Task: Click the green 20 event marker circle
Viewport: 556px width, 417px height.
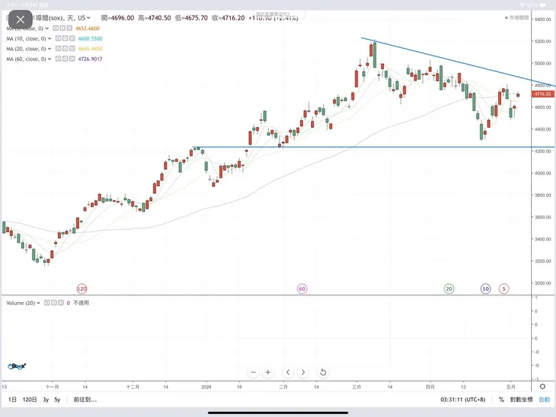Action: [449, 289]
